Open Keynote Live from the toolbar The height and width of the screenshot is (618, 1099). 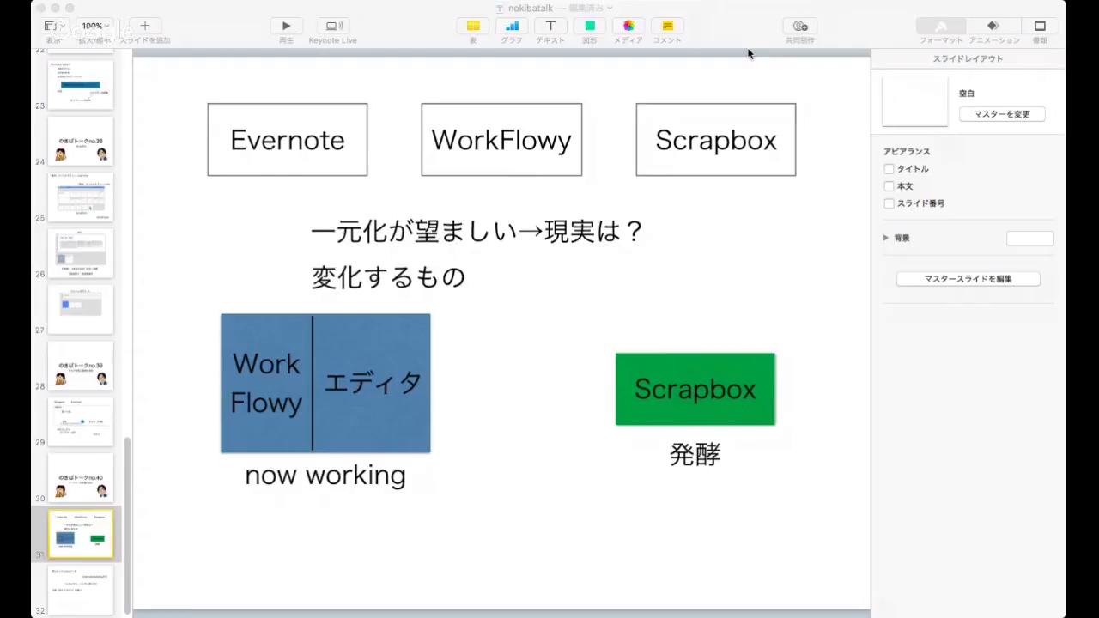point(332,27)
